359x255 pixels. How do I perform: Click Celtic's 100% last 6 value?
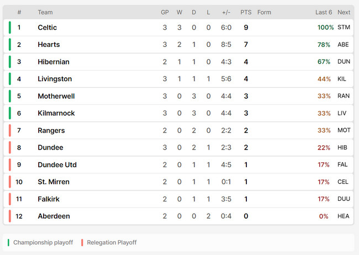pos(325,28)
